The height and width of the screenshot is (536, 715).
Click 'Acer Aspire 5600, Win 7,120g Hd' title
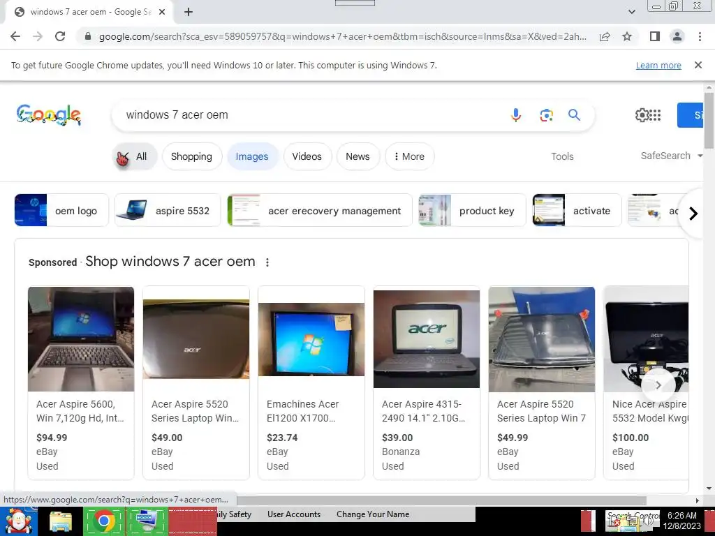80,411
